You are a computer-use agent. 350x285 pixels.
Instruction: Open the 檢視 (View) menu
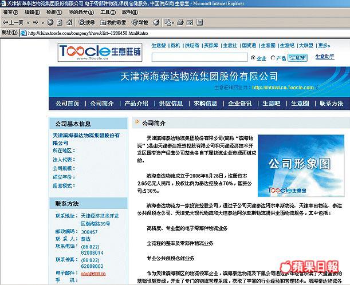pos(54,12)
